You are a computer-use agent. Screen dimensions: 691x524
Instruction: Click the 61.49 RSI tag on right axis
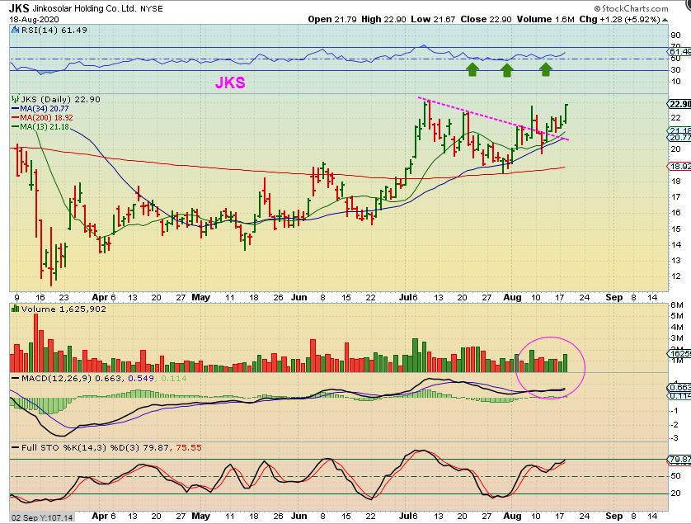pos(679,52)
